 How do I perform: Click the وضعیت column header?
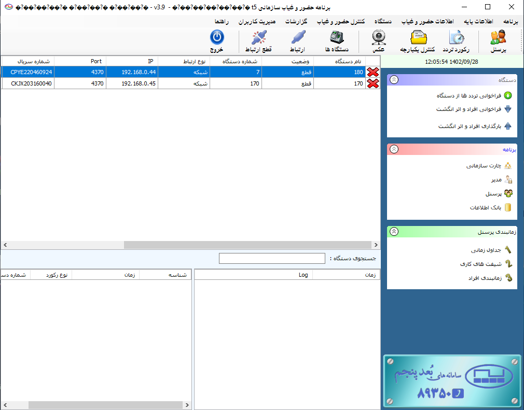tap(288, 61)
